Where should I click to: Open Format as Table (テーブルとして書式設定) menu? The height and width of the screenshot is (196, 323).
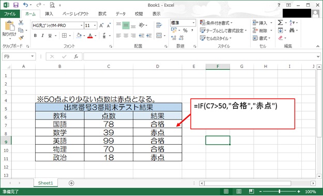[x=223, y=31]
